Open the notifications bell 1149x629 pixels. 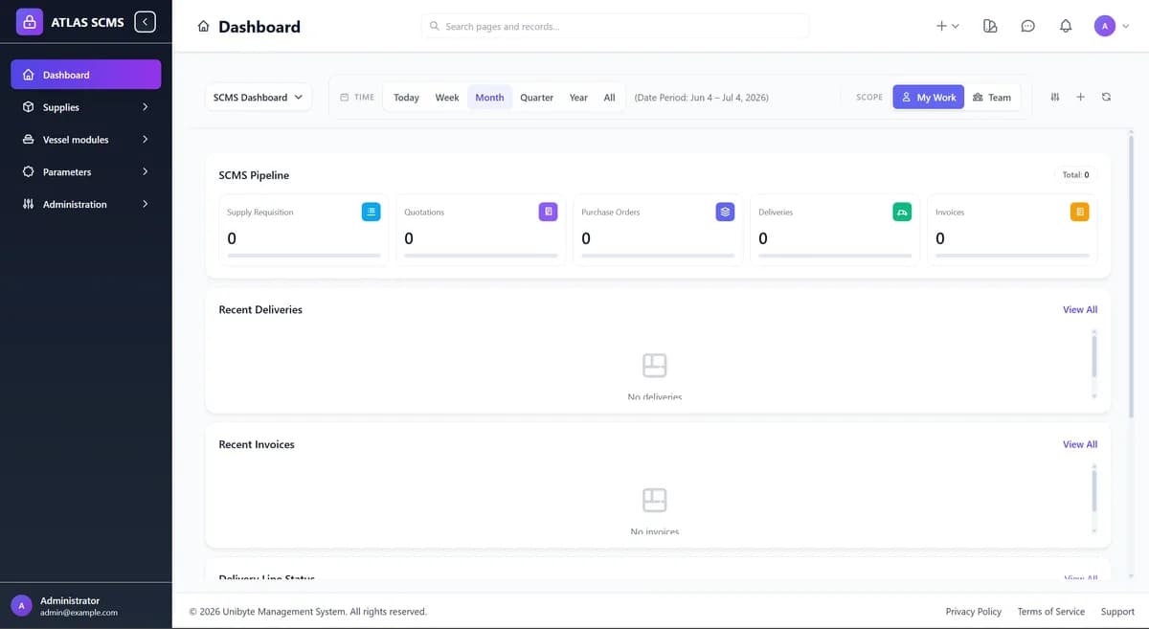click(x=1066, y=26)
